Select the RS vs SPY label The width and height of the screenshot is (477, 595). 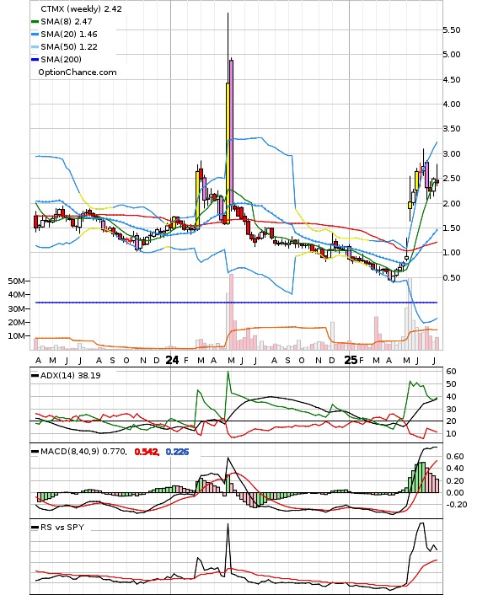click(62, 527)
